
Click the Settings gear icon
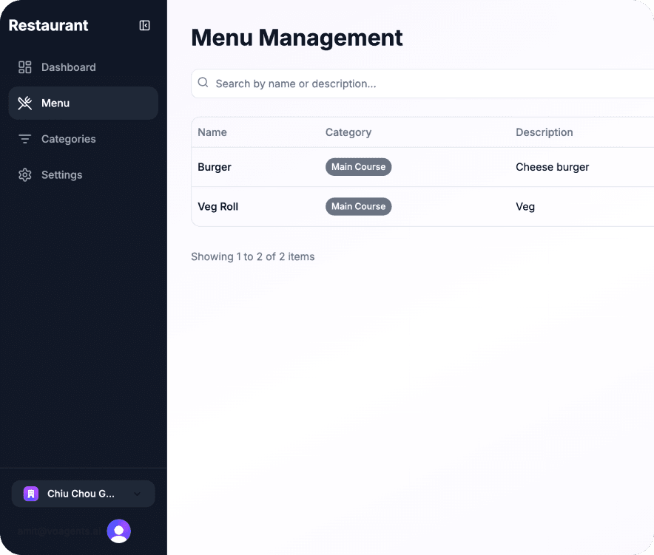pos(24,174)
